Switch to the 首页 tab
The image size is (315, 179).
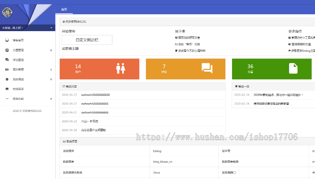[x=64, y=9]
